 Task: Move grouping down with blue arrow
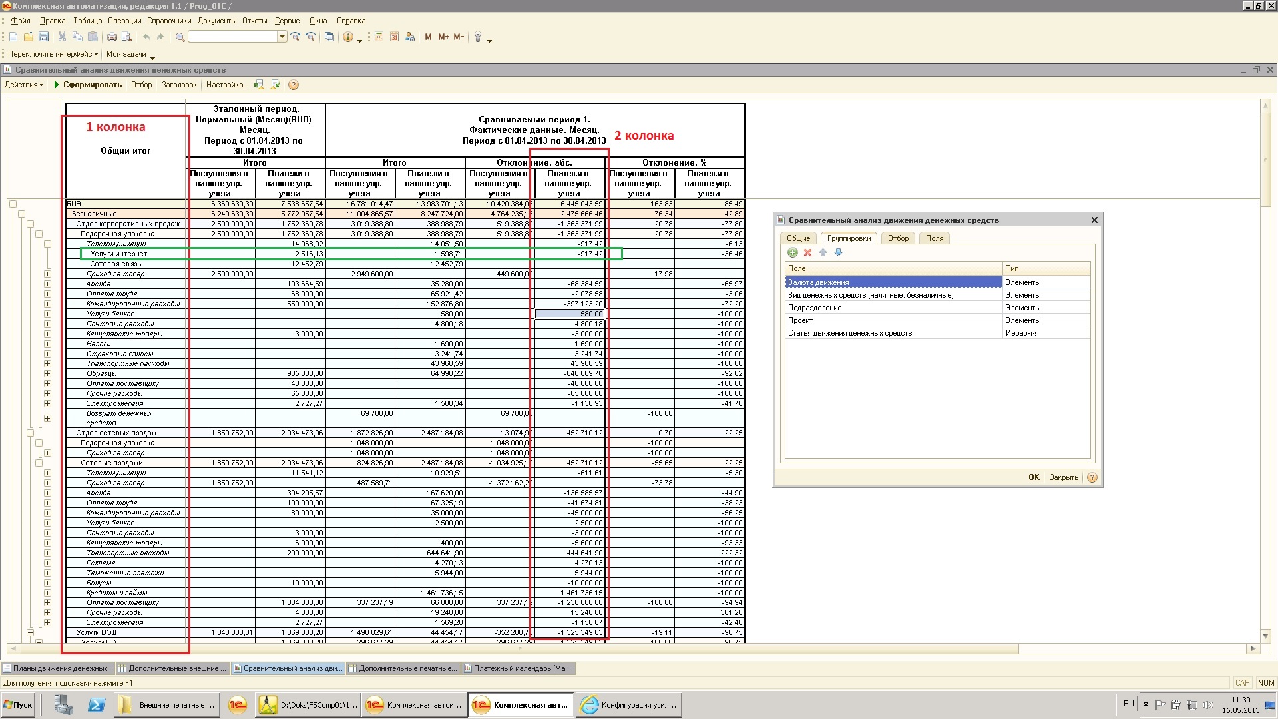coord(838,253)
